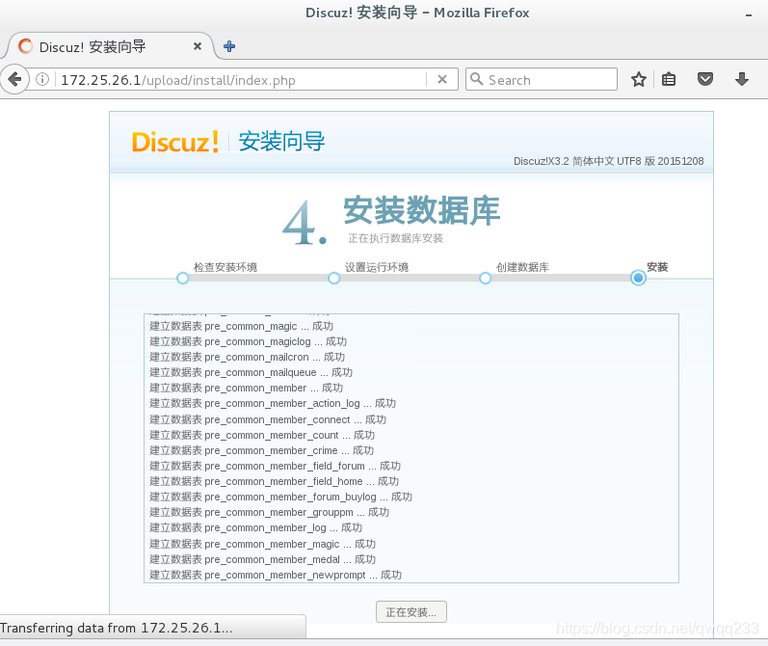This screenshot has height=646, width=768.
Task: Select log line pre_common_member ... 成功
Action: [x=246, y=389]
